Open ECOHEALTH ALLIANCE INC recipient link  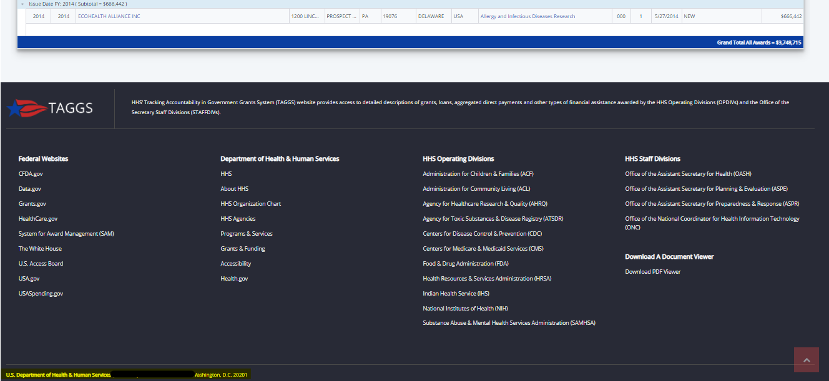pyautogui.click(x=109, y=16)
